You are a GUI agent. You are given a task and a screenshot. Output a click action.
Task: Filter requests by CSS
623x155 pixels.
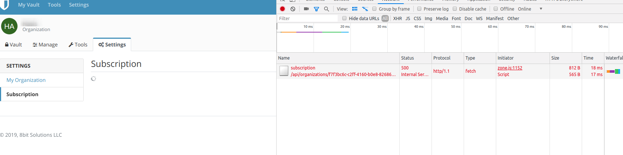[417, 18]
